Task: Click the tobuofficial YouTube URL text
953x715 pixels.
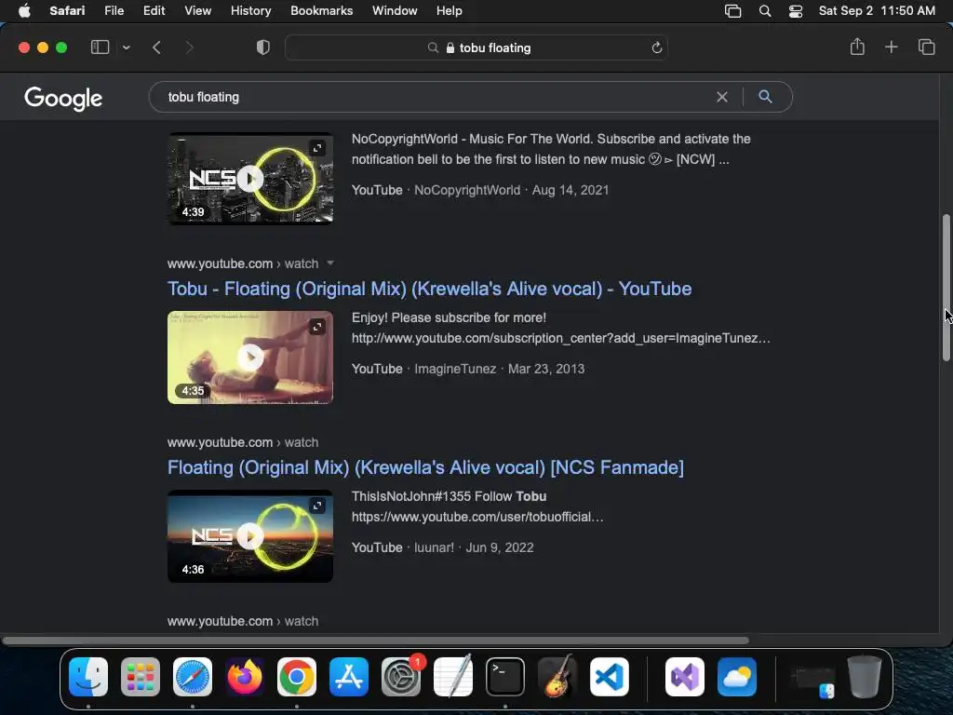Action: pos(477,517)
